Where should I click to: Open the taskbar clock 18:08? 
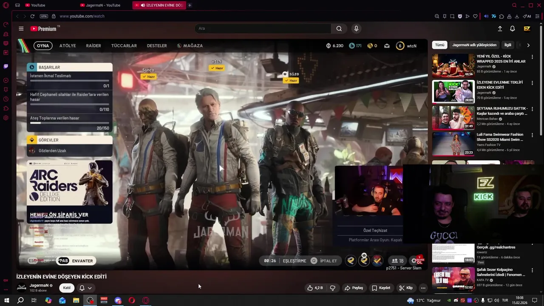click(519, 300)
